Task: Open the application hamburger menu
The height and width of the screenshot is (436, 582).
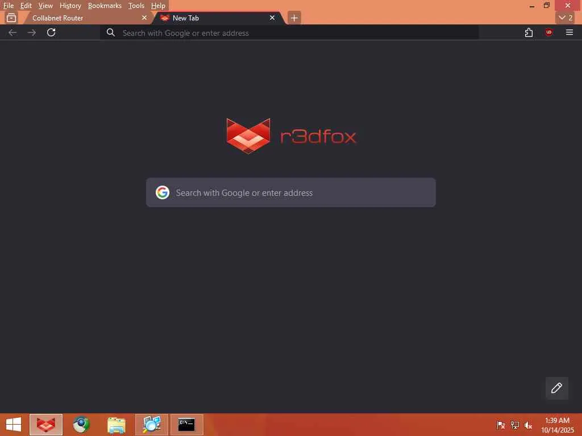Action: coord(569,32)
